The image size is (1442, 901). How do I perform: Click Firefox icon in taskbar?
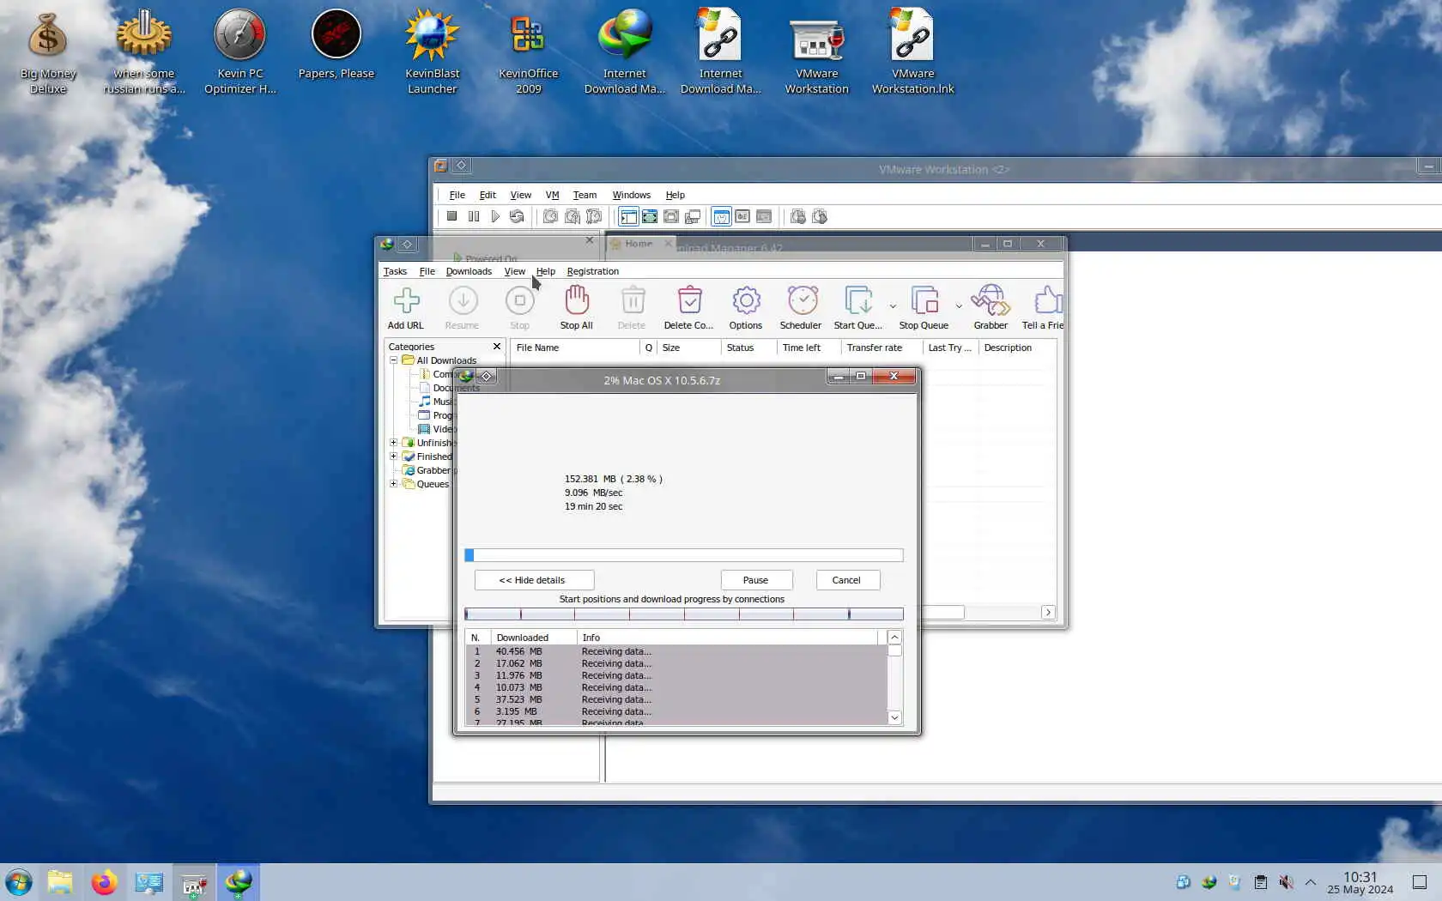point(105,882)
